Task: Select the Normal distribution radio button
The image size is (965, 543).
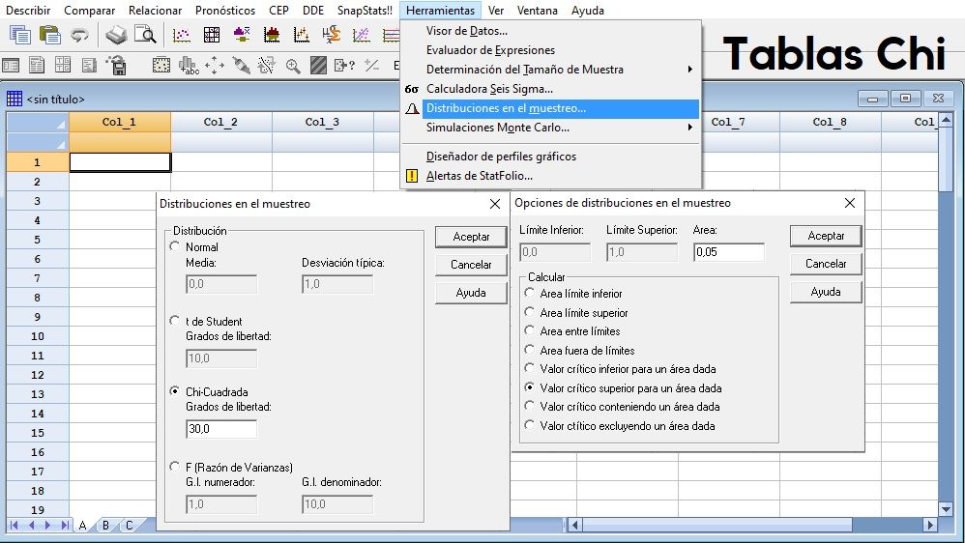Action: pyautogui.click(x=175, y=247)
